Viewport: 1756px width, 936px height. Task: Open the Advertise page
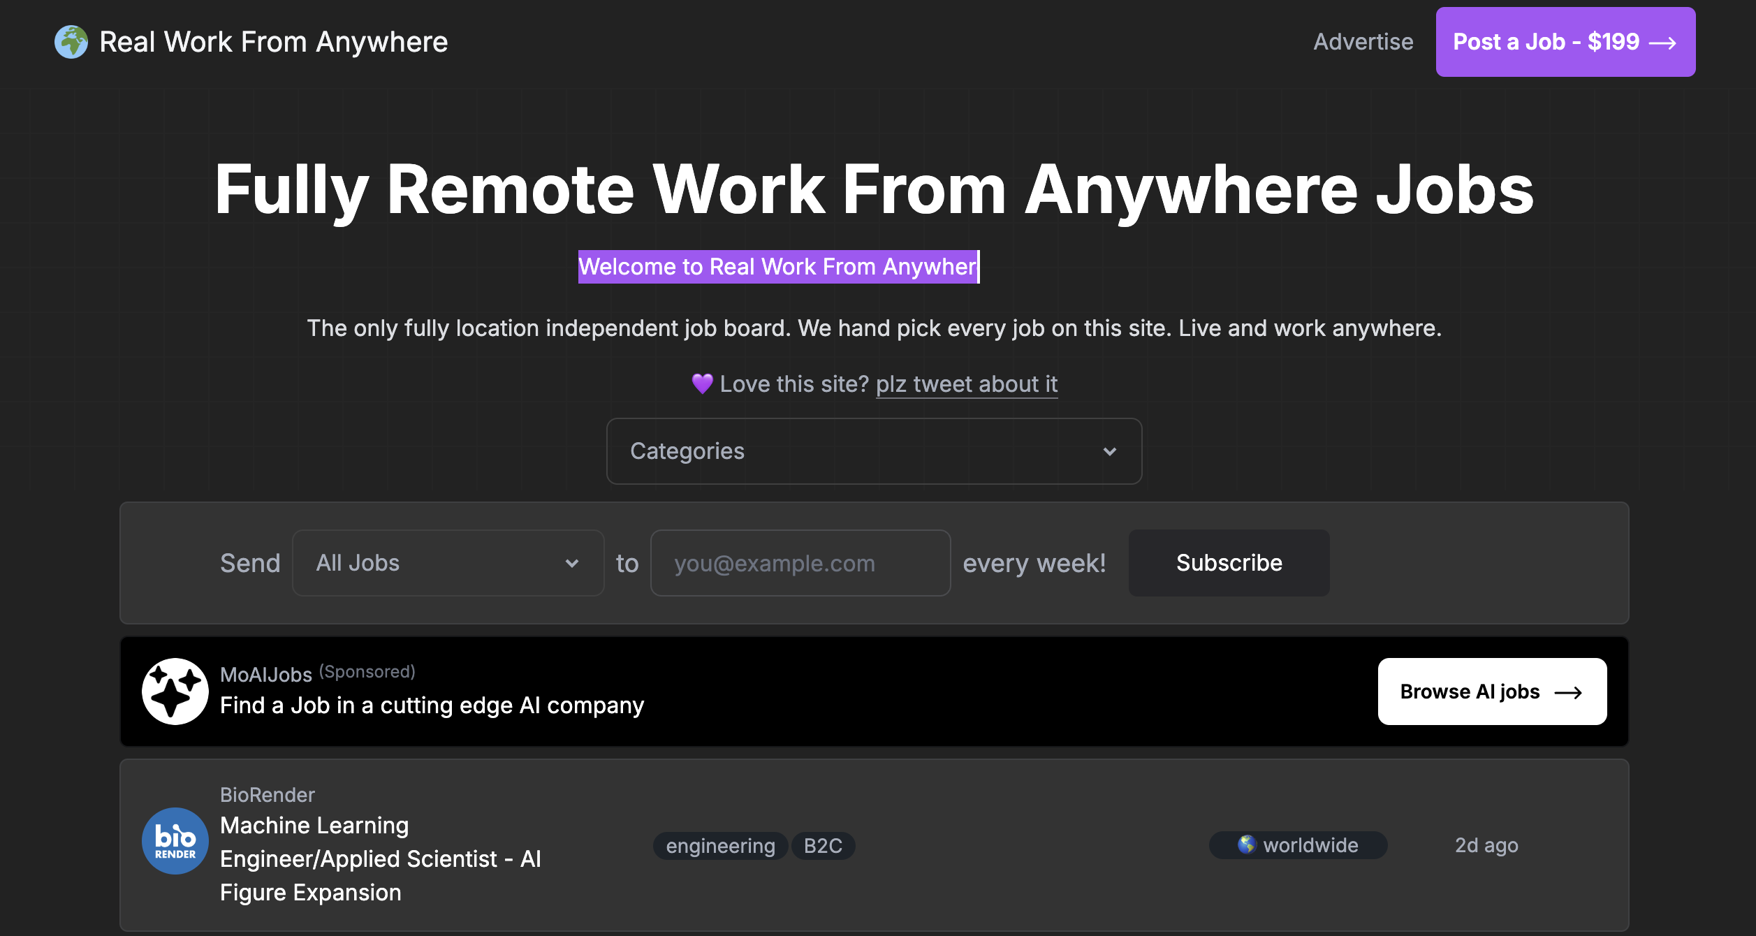[x=1362, y=41]
